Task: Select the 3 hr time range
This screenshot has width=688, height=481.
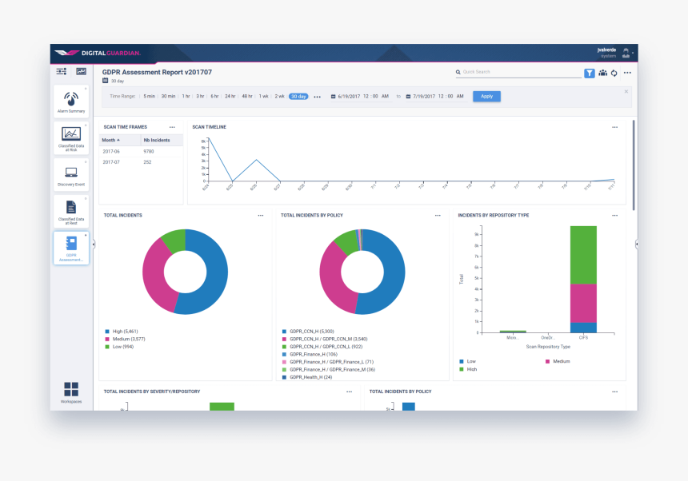Action: tap(200, 97)
